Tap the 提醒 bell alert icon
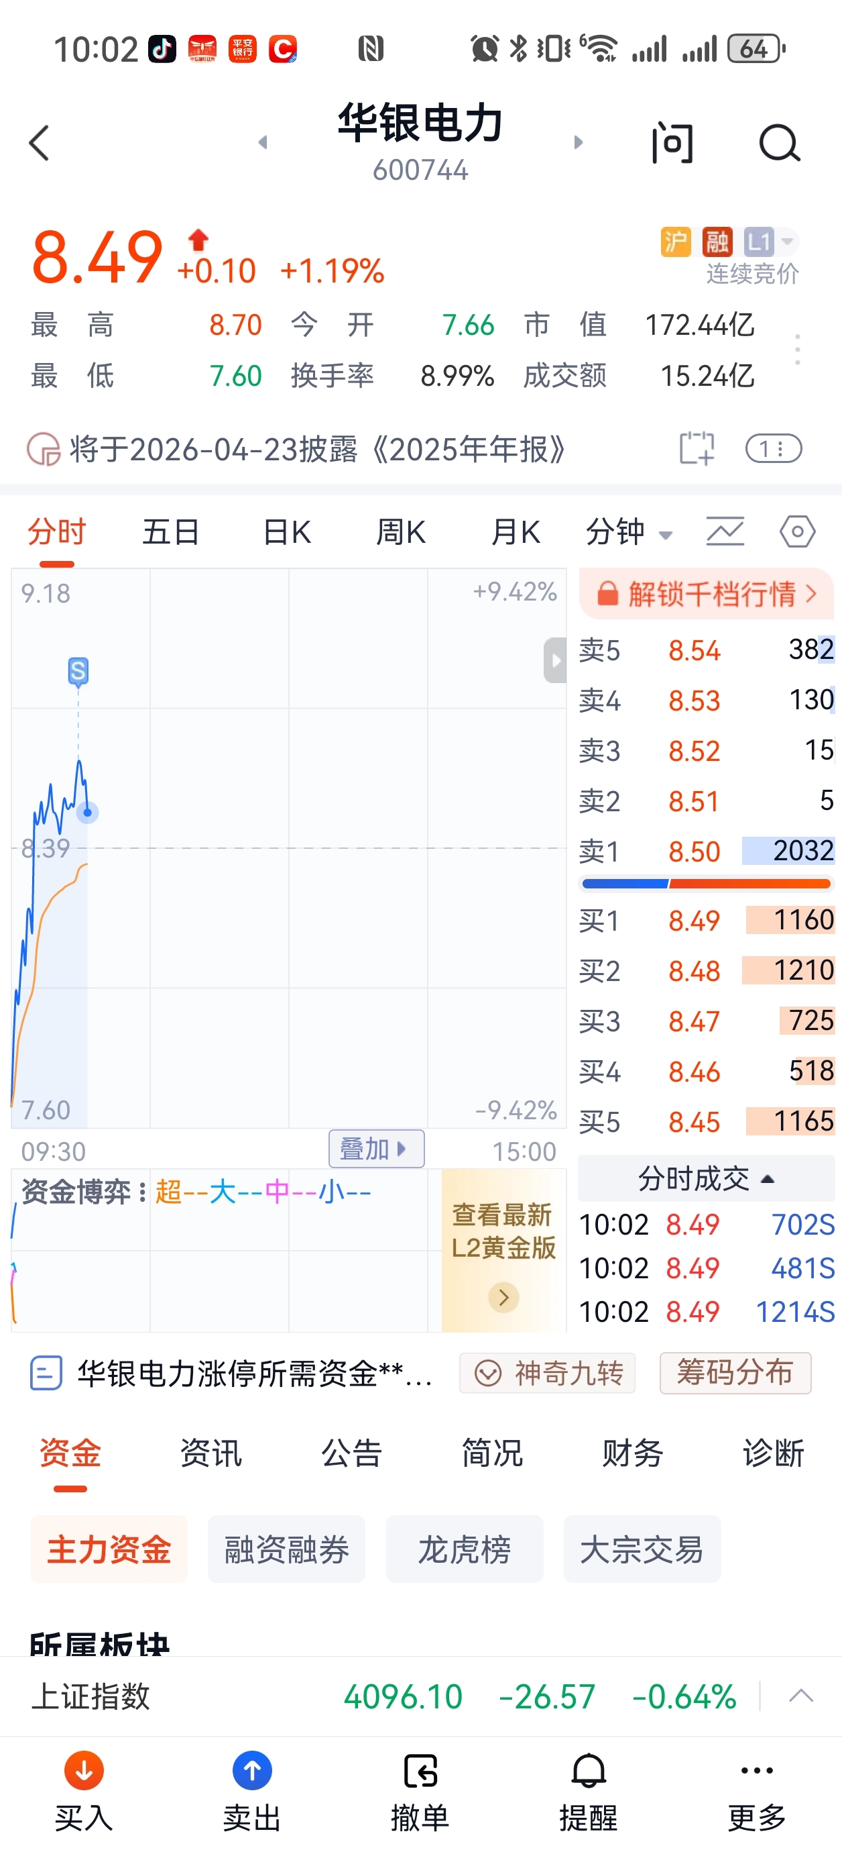 coord(589,1771)
